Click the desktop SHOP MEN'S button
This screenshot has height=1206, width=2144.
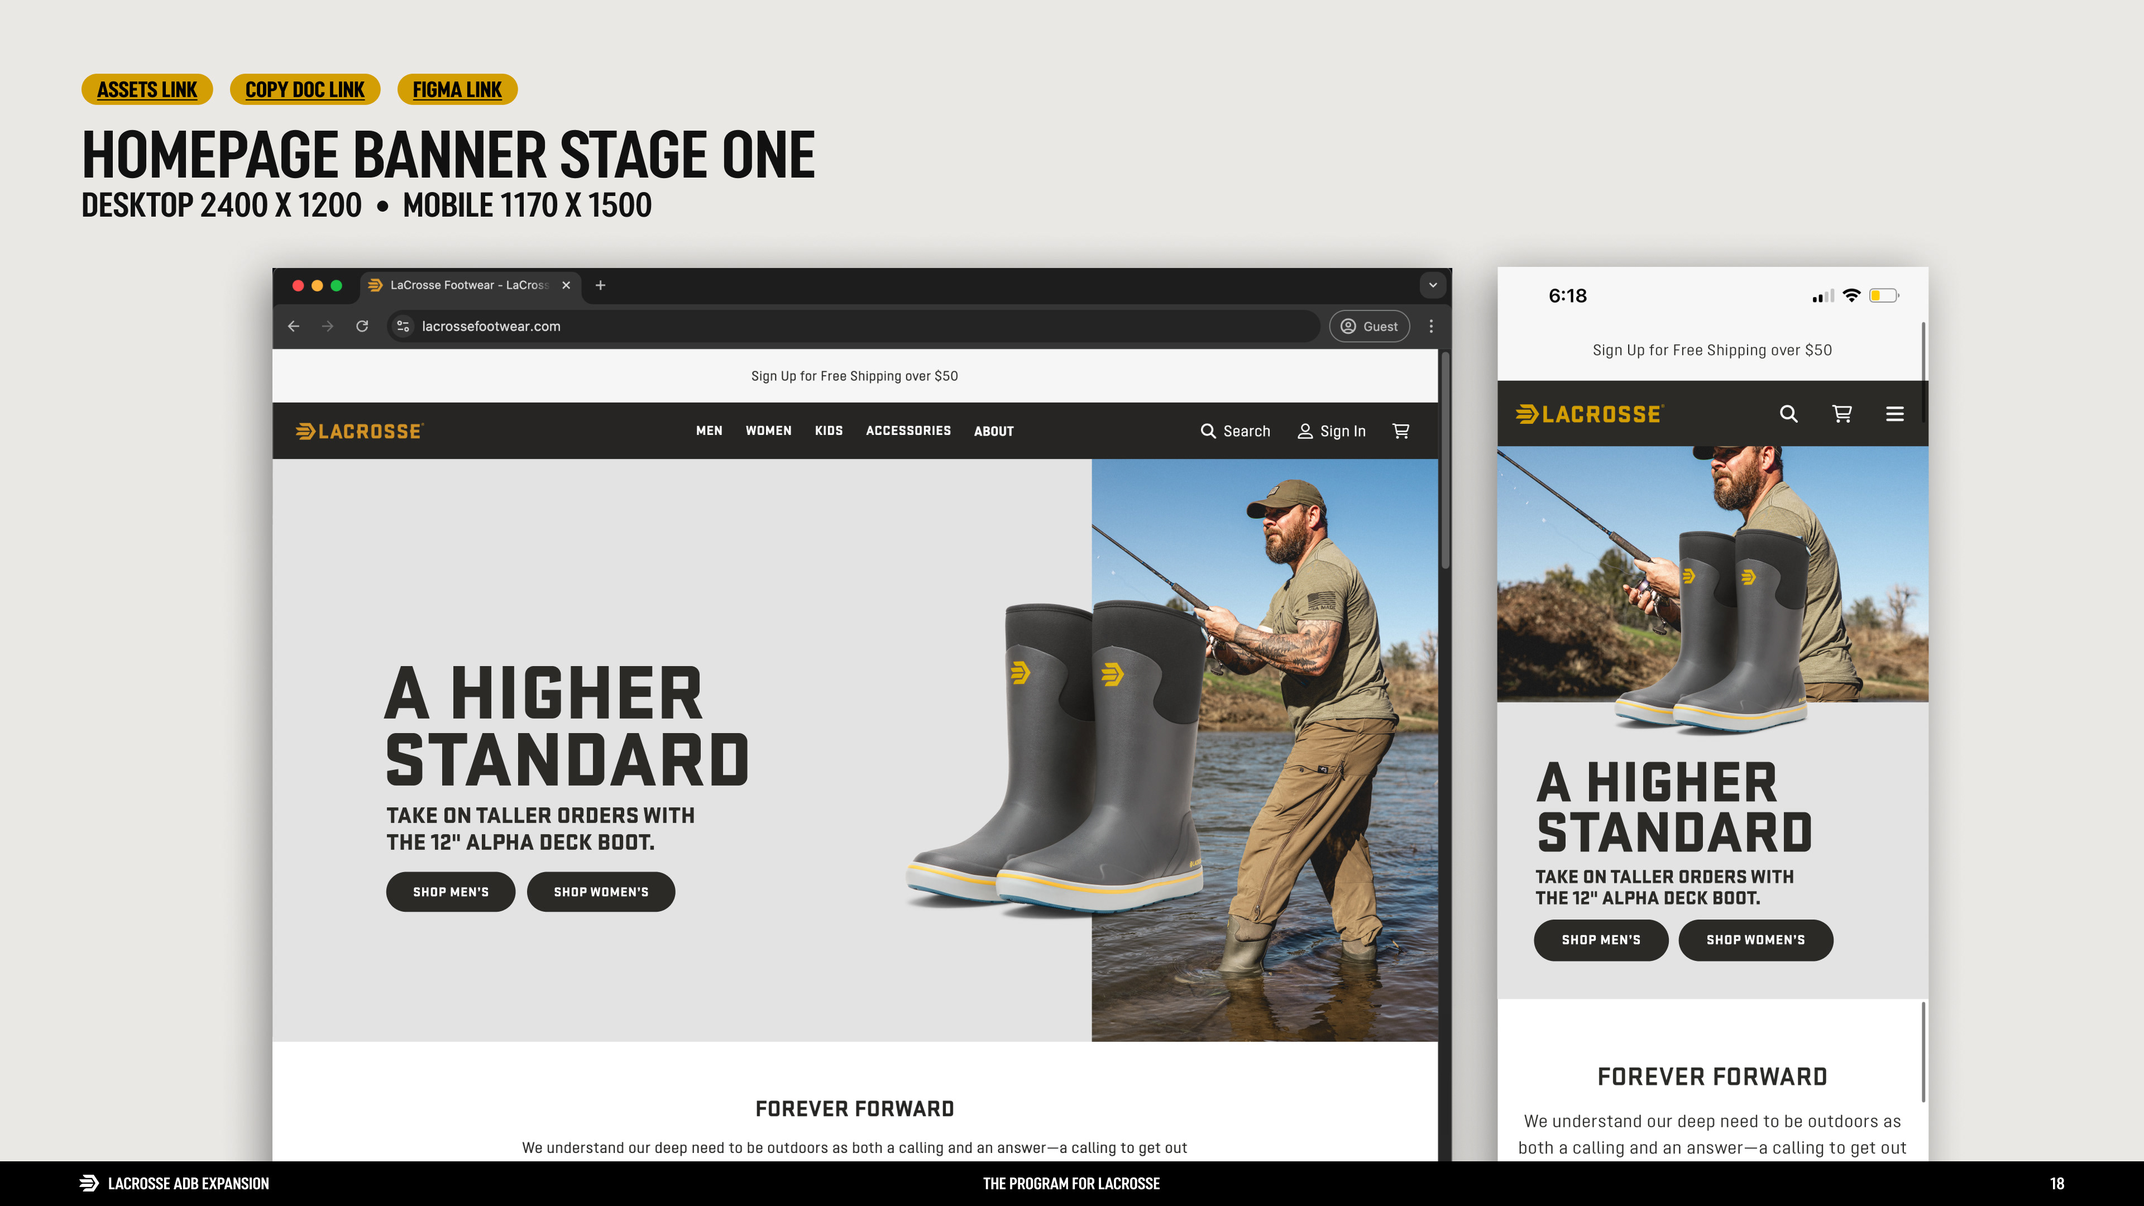click(450, 892)
